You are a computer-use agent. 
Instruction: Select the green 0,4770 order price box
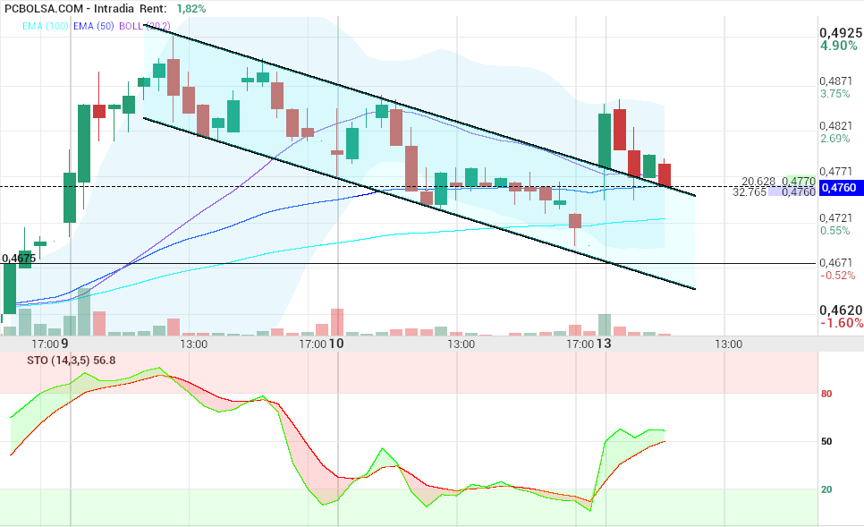point(799,181)
